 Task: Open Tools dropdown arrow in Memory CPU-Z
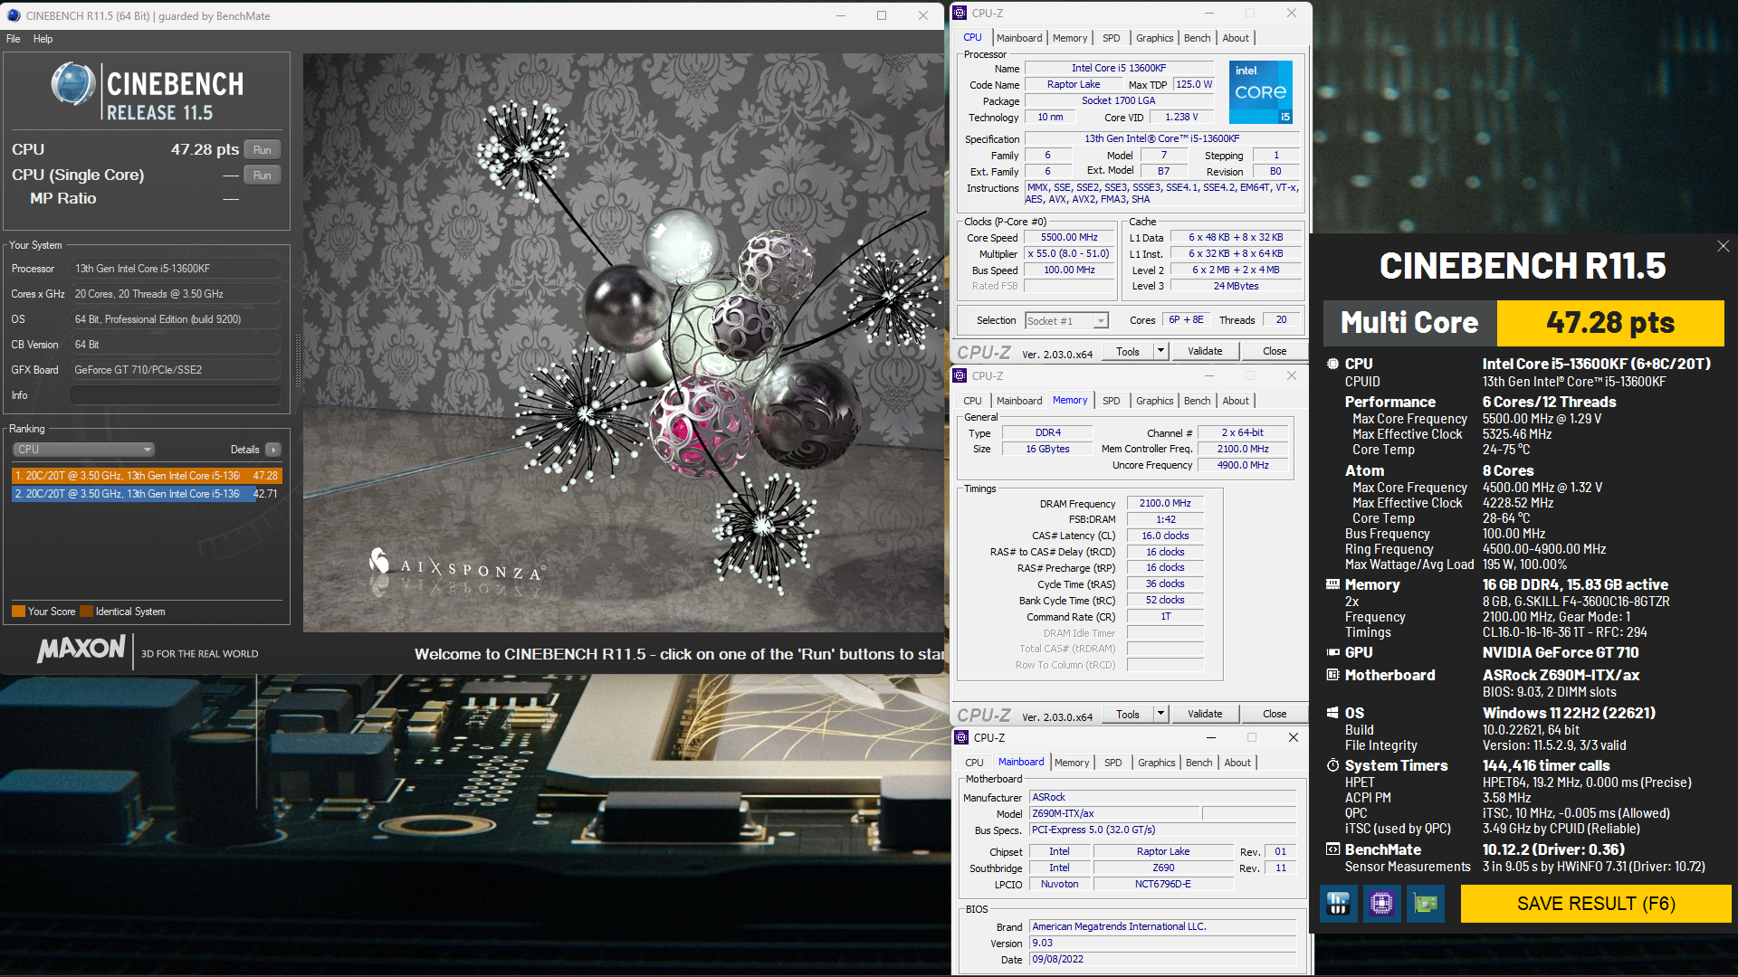[x=1160, y=714]
